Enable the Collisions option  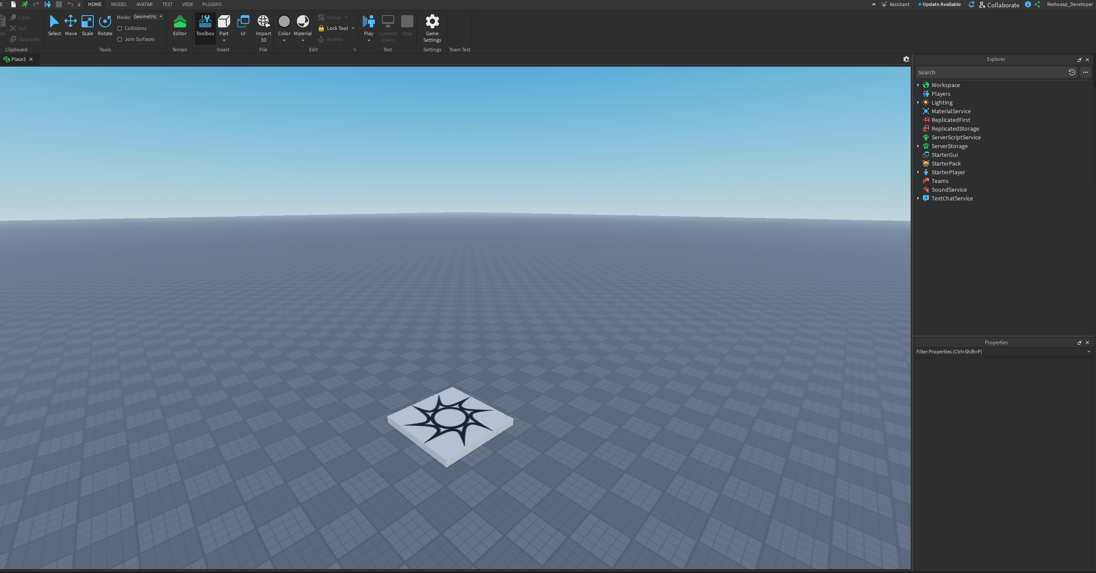pyautogui.click(x=120, y=28)
